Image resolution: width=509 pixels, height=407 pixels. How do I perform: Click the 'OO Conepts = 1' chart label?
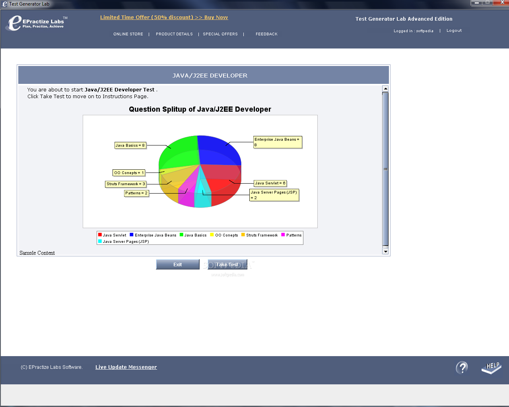click(x=129, y=173)
